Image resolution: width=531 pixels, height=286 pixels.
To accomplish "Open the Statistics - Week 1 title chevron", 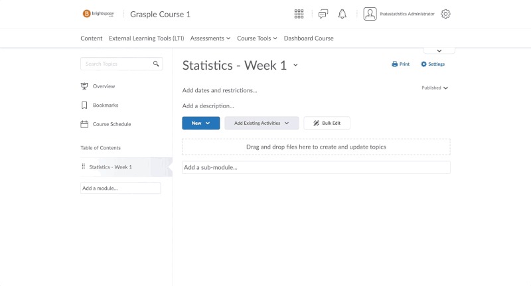I will (x=295, y=65).
